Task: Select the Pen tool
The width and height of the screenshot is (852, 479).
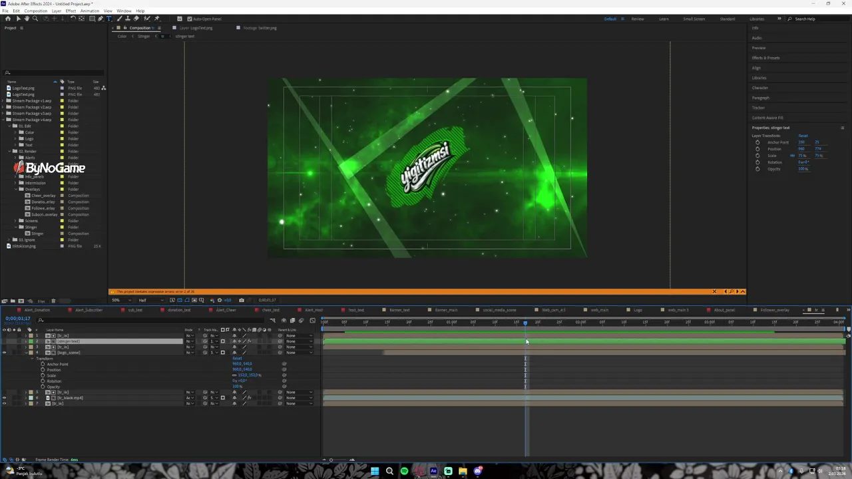Action: 101,19
